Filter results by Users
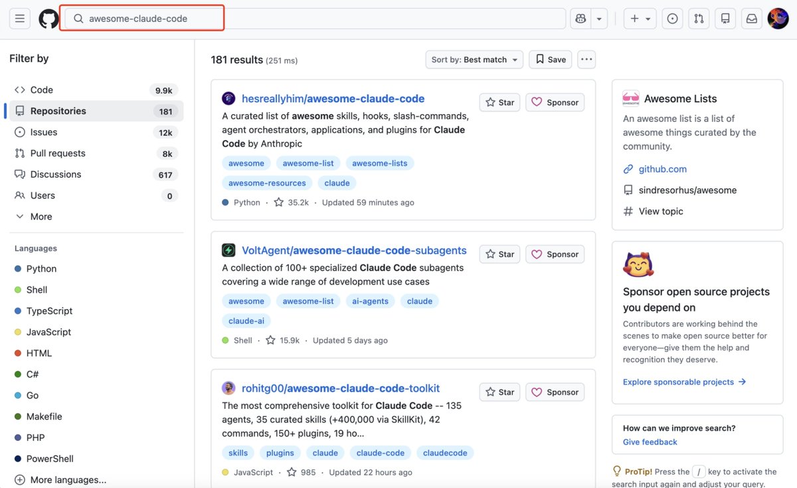This screenshot has height=488, width=797. [x=96, y=196]
